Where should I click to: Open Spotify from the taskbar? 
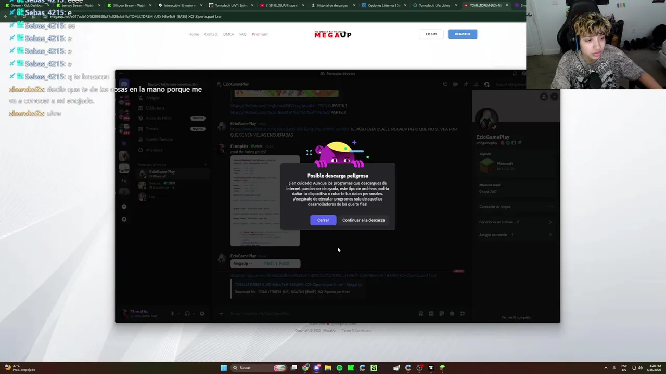click(339, 368)
